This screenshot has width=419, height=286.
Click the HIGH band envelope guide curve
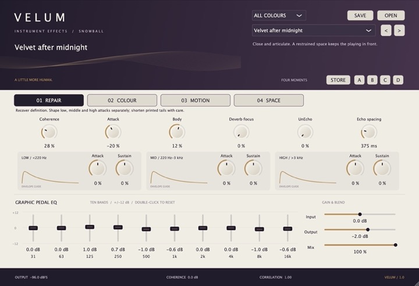point(308,177)
